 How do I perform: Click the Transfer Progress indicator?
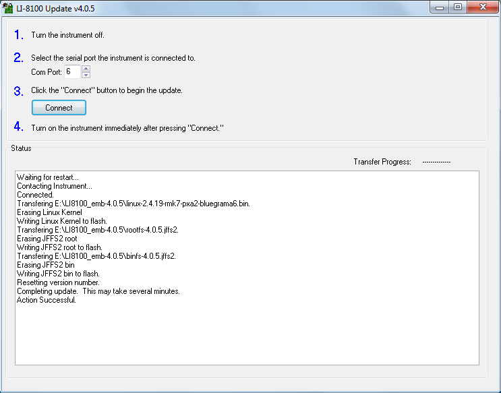pos(436,162)
